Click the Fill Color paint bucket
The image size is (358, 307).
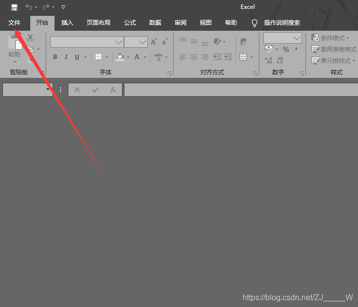point(120,57)
